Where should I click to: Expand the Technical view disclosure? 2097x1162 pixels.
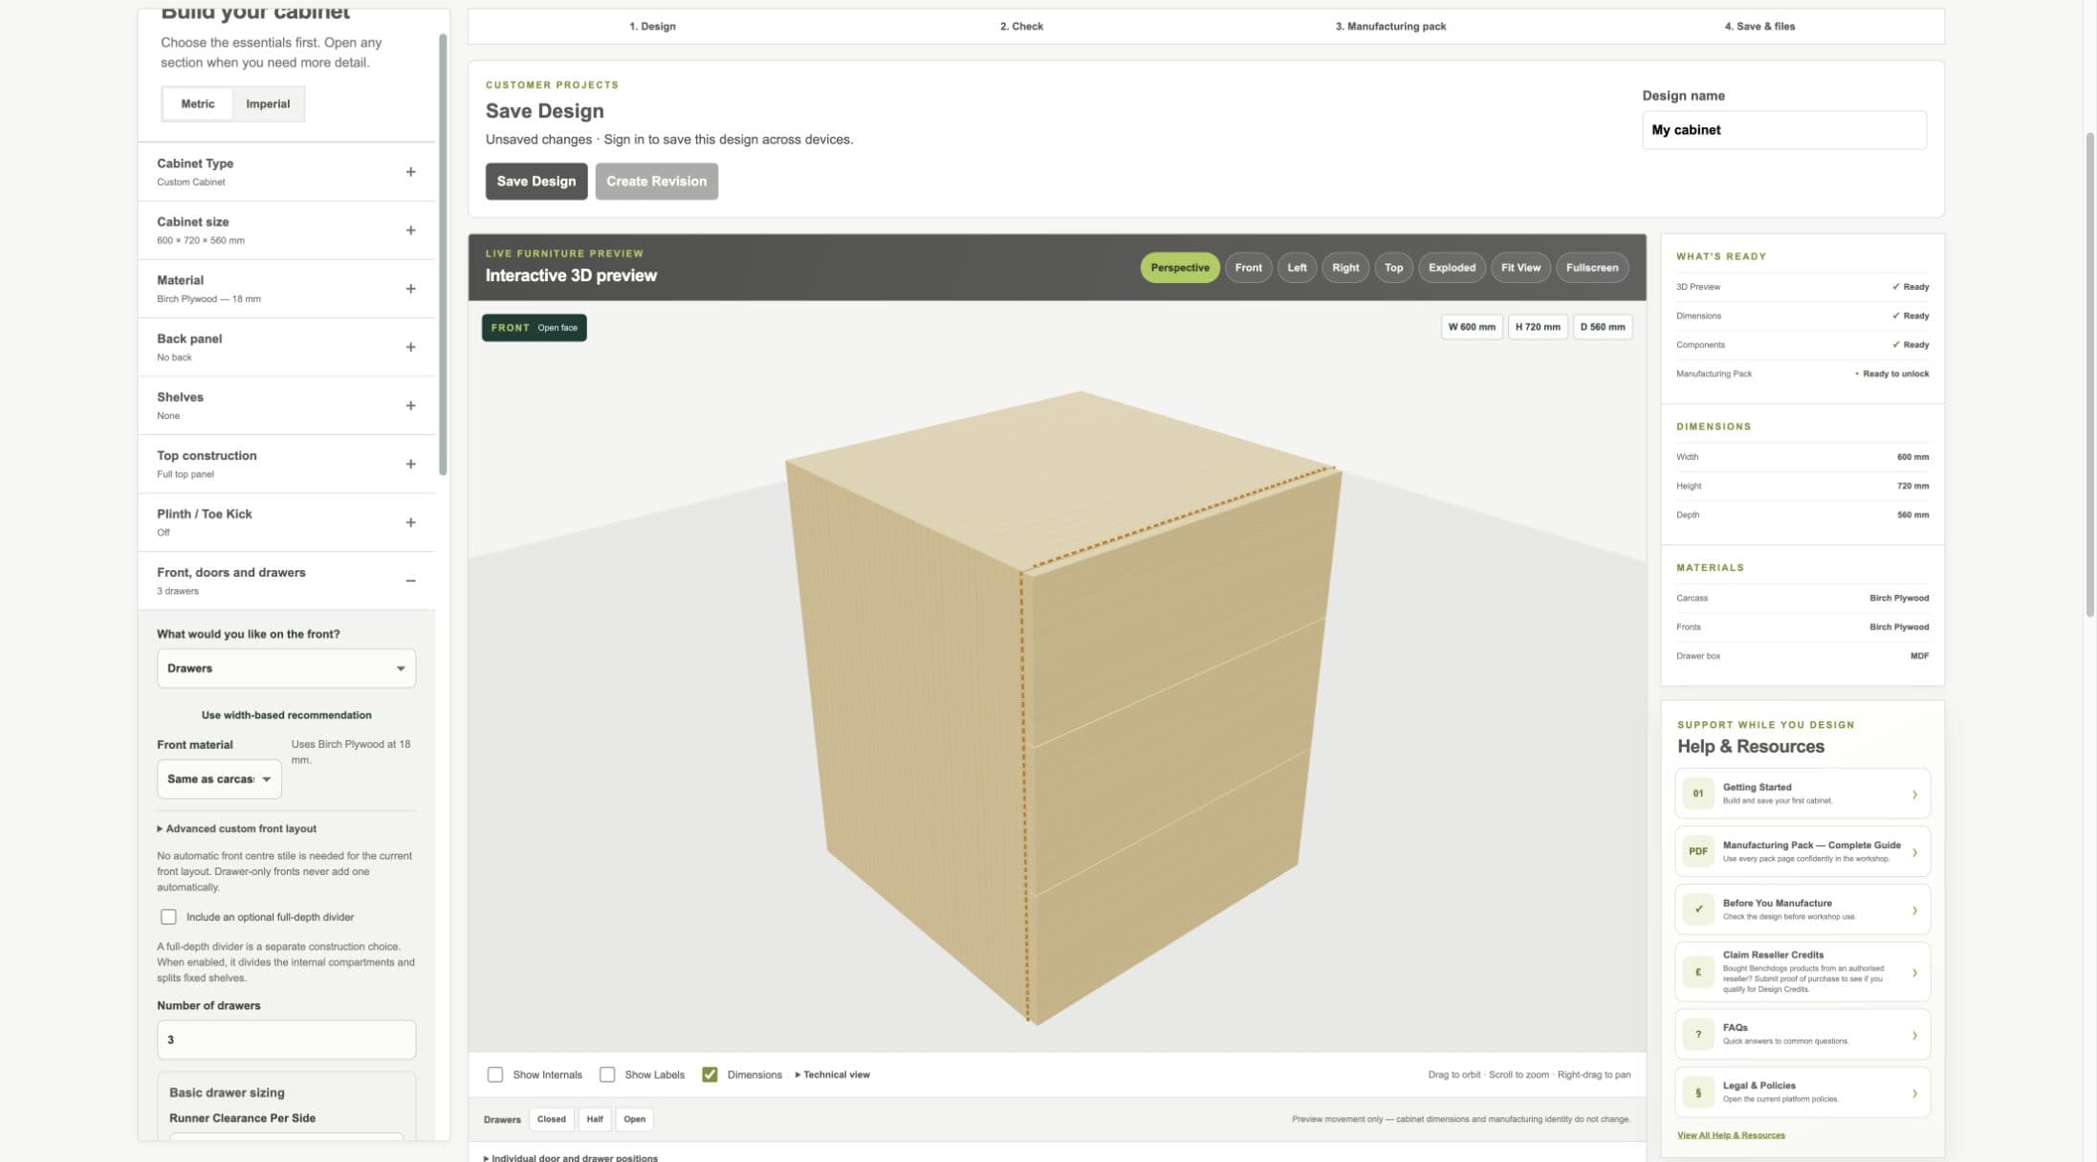pyautogui.click(x=833, y=1074)
